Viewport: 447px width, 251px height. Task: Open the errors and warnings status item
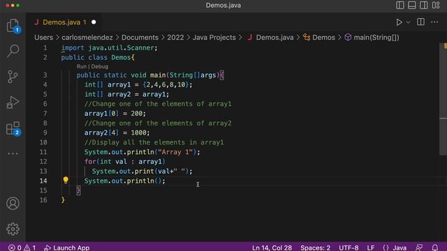click(22, 248)
